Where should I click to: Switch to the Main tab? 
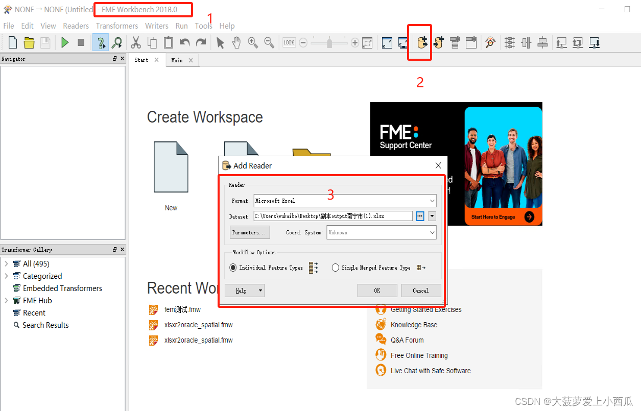[177, 60]
